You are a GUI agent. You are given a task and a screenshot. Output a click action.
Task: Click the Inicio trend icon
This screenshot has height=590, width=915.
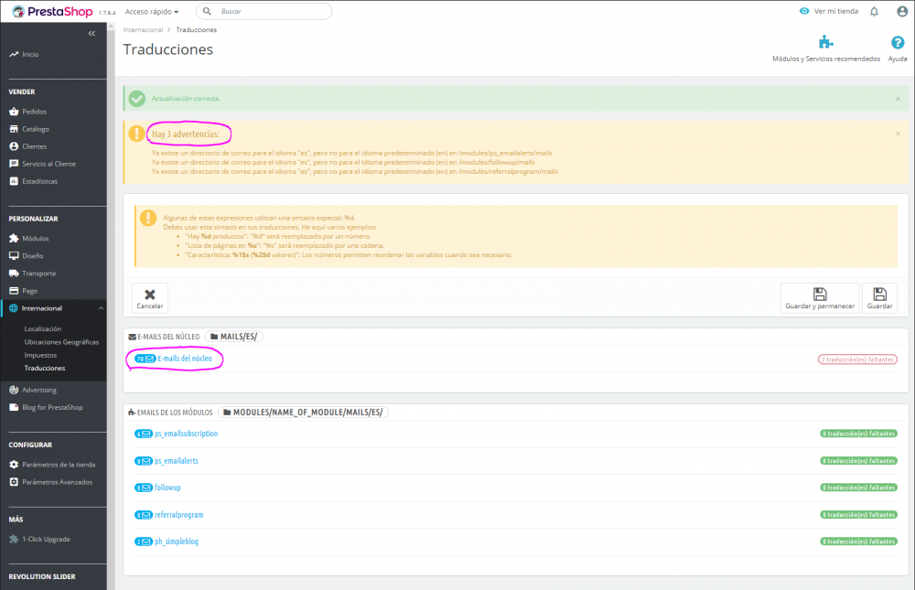14,54
